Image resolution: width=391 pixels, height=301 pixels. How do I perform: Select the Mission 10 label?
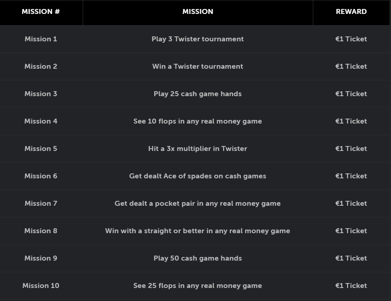click(x=41, y=286)
